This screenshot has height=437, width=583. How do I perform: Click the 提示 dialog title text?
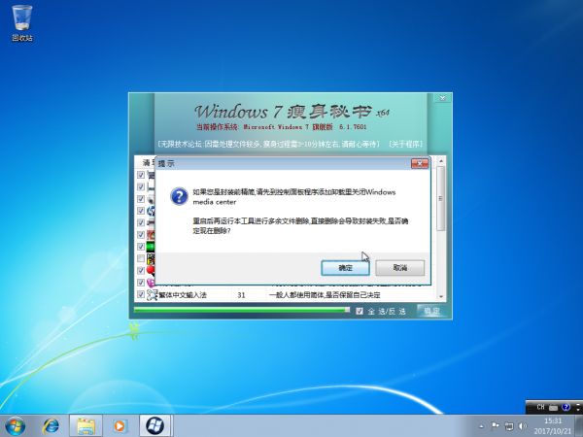point(166,163)
